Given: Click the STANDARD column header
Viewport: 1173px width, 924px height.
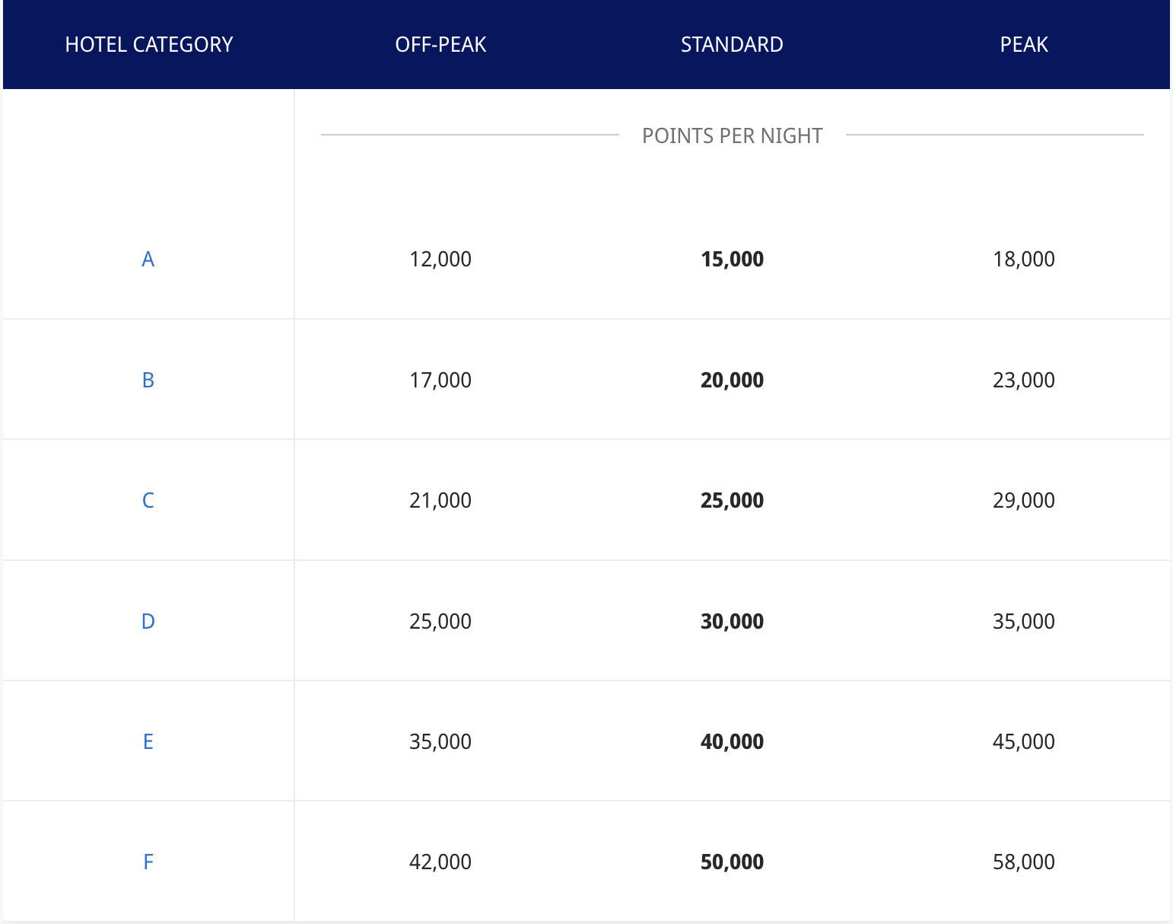Looking at the screenshot, I should pos(732,44).
